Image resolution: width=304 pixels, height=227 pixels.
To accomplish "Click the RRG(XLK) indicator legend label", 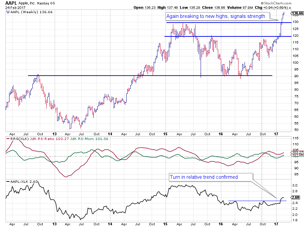I will coord(19,139).
